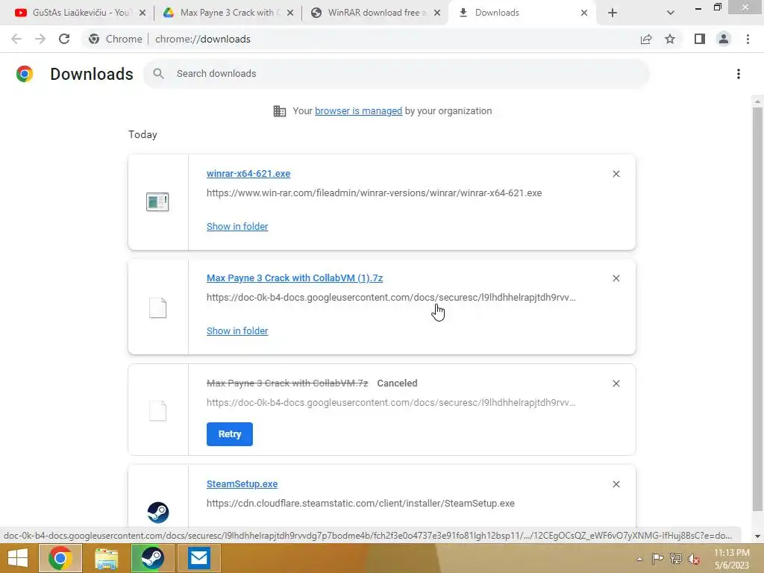Viewport: 764px width, 573px height.
Task: Open the Windows Start button
Action: pyautogui.click(x=18, y=558)
